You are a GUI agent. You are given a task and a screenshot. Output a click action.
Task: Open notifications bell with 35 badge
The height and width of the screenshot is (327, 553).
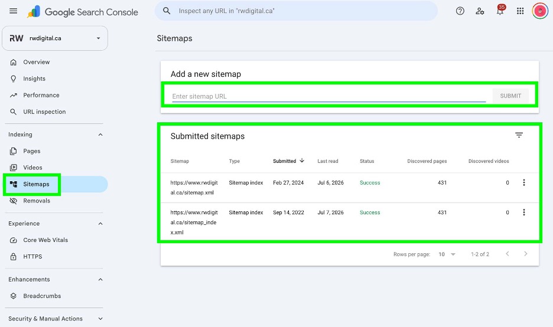[x=500, y=10]
